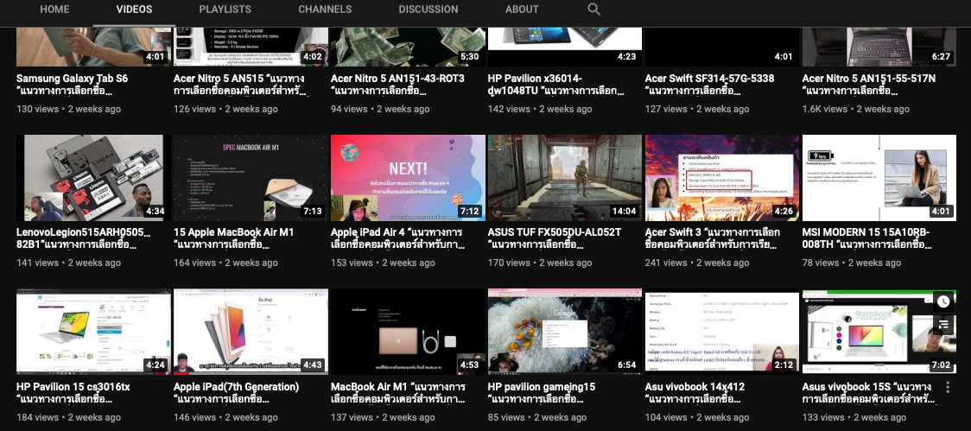Click the VIDEOS tab
Screen dimensions: 971x431
coord(134,10)
